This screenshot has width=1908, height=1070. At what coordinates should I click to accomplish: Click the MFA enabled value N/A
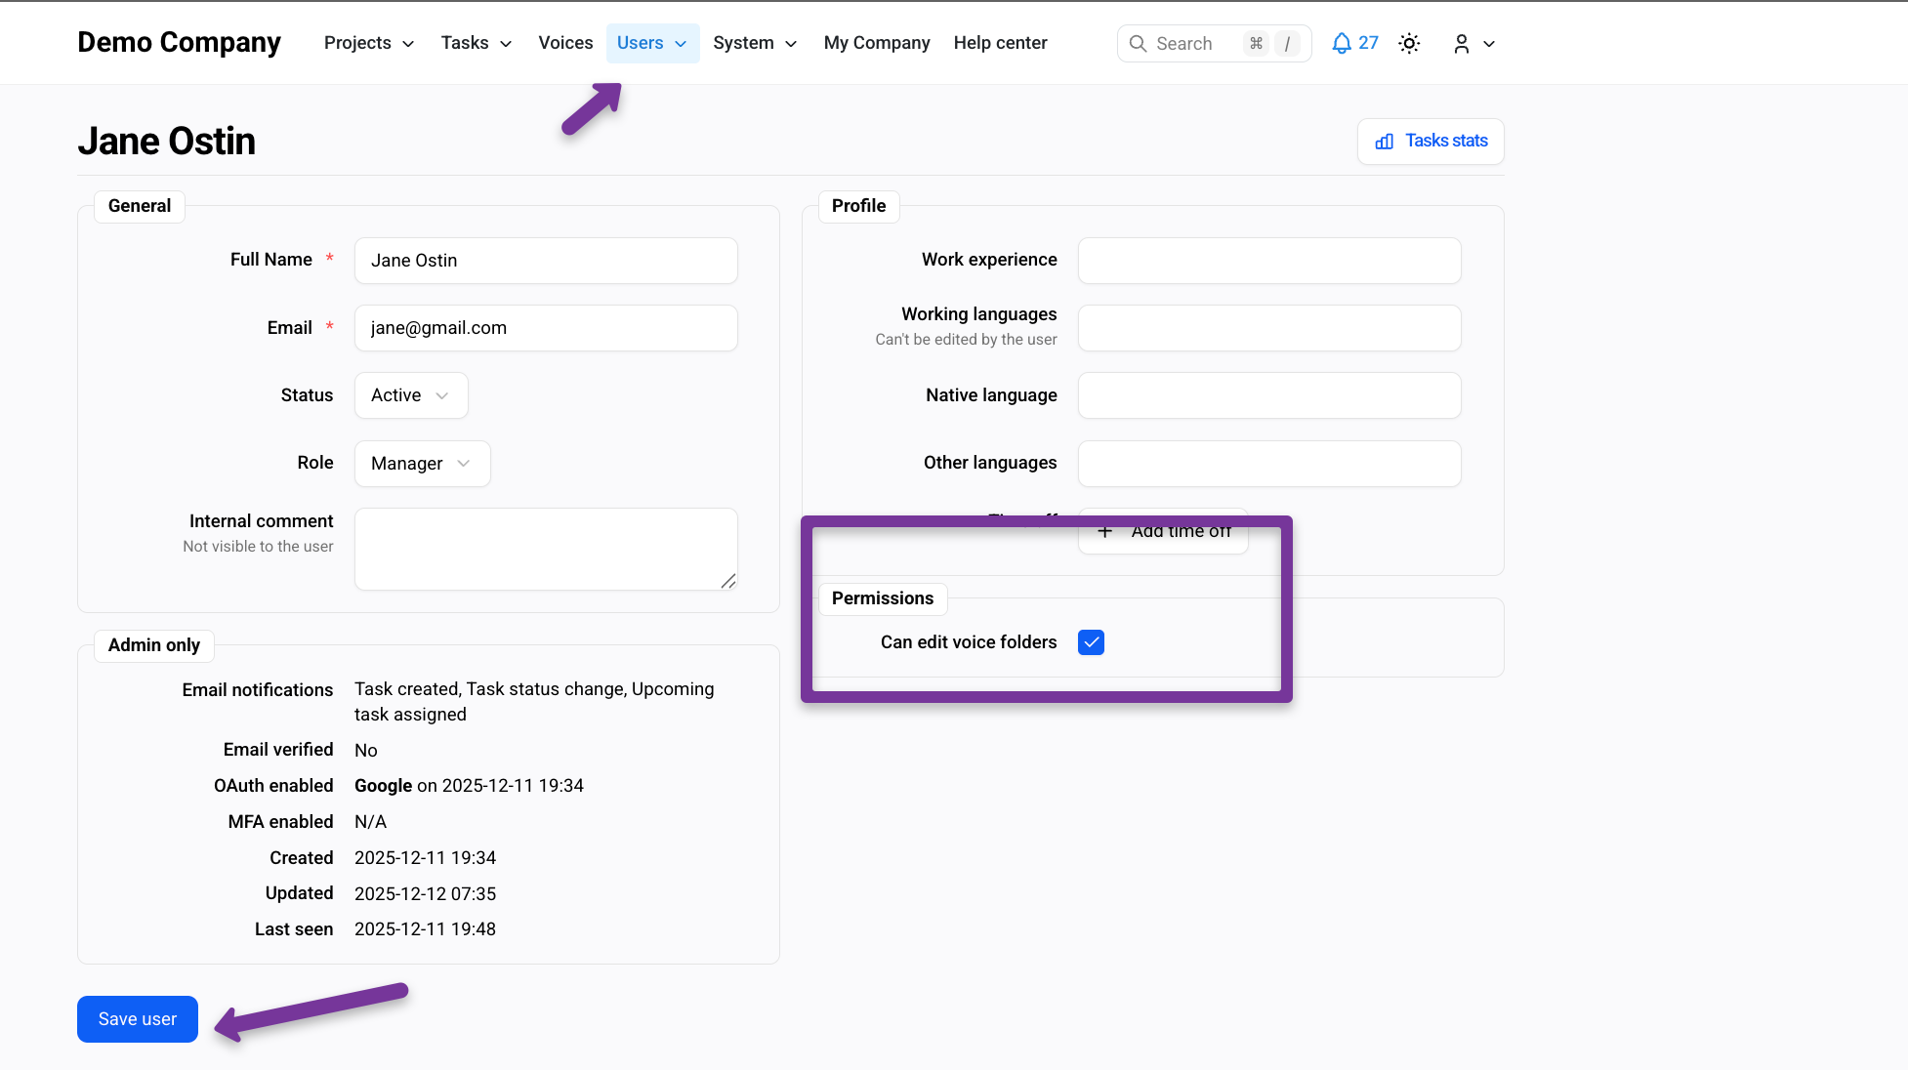[x=370, y=822]
